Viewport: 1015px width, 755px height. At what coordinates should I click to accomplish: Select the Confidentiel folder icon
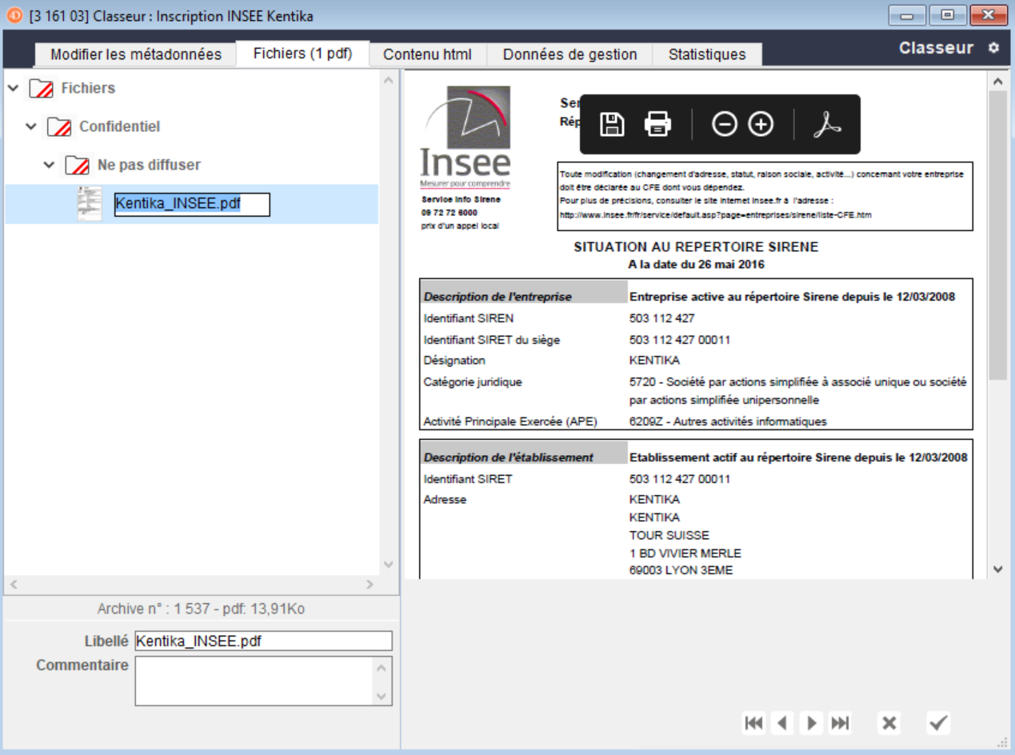click(59, 127)
